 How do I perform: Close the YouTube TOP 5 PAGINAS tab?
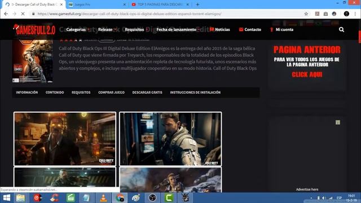click(x=188, y=5)
